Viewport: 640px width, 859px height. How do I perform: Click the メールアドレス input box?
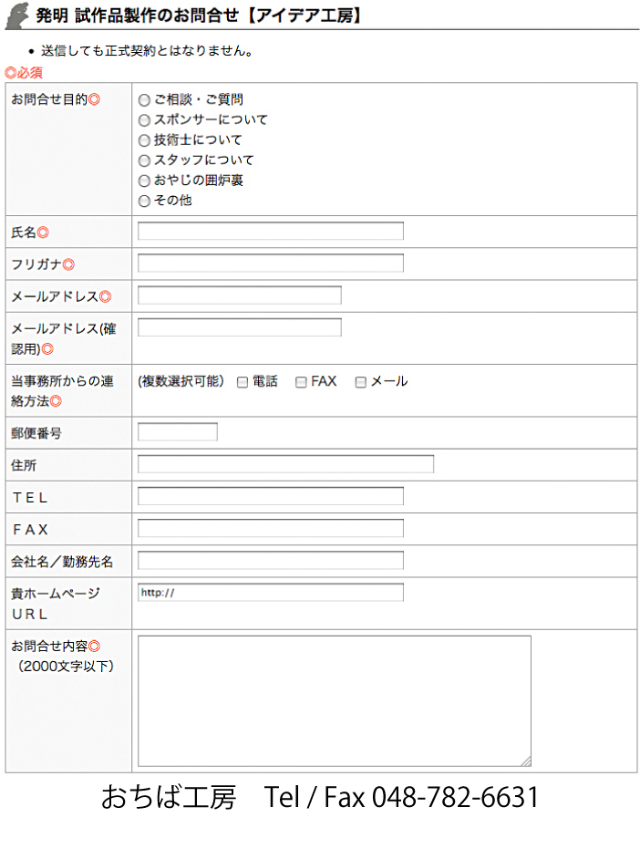pyautogui.click(x=239, y=295)
